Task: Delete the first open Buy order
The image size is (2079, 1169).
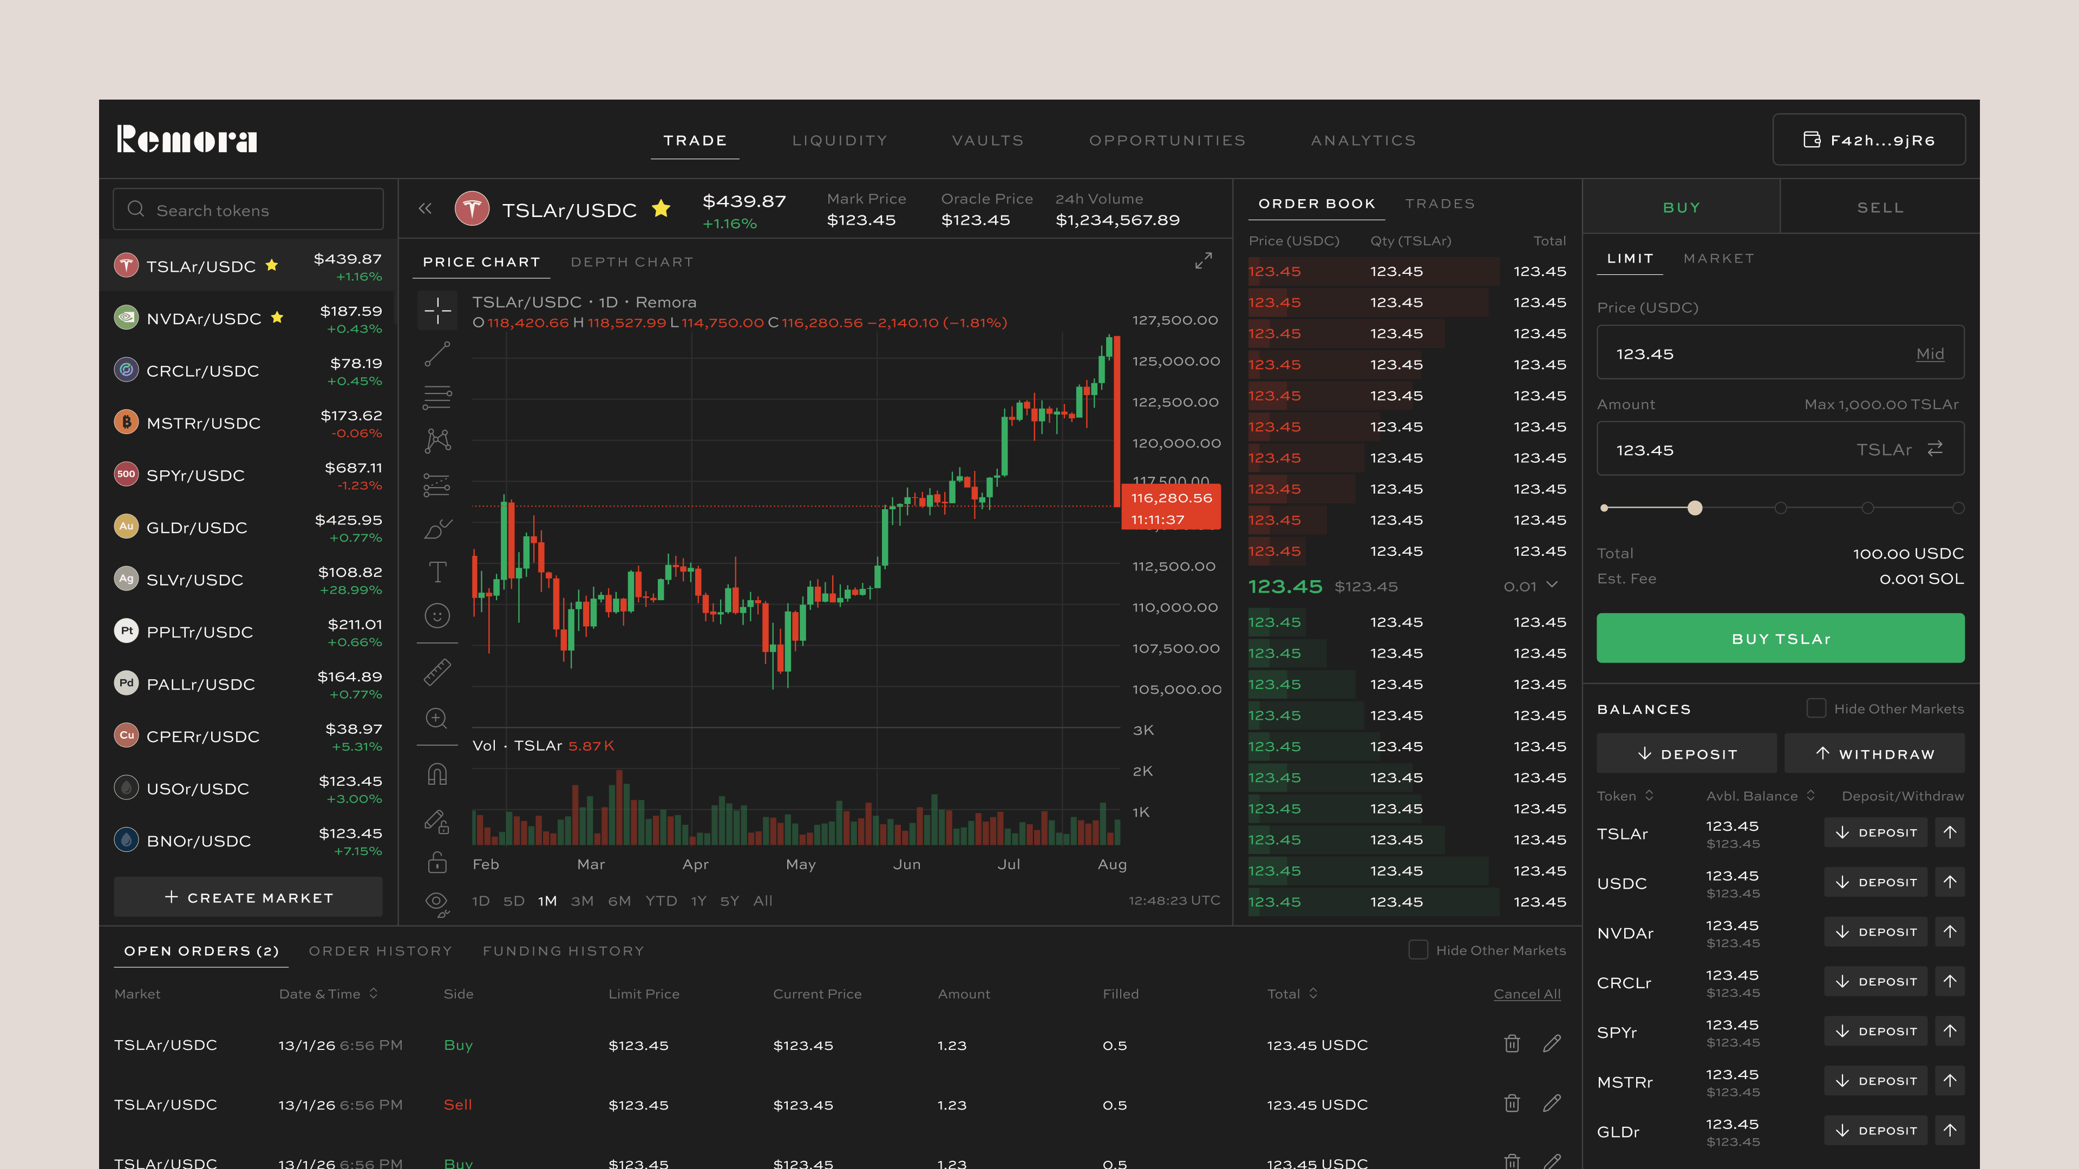Action: click(x=1512, y=1044)
